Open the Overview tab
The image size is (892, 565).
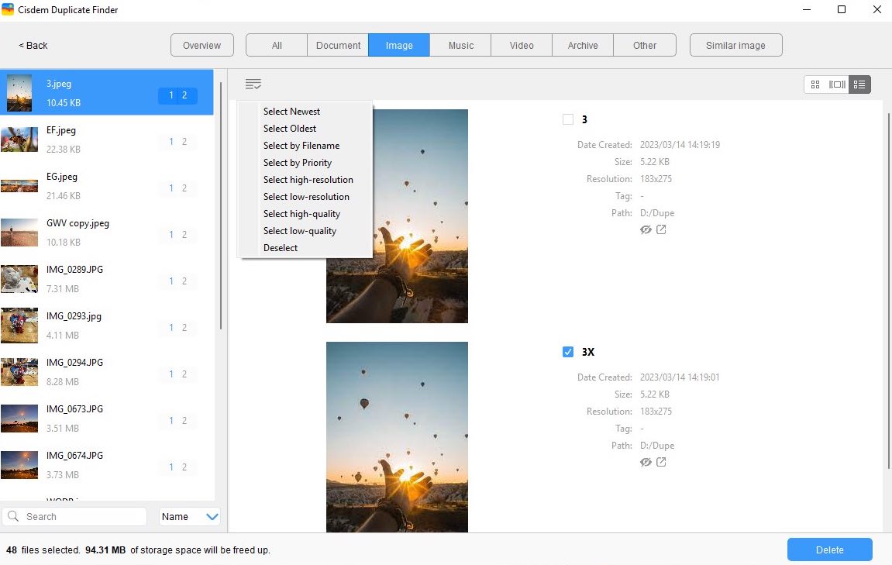[202, 46]
